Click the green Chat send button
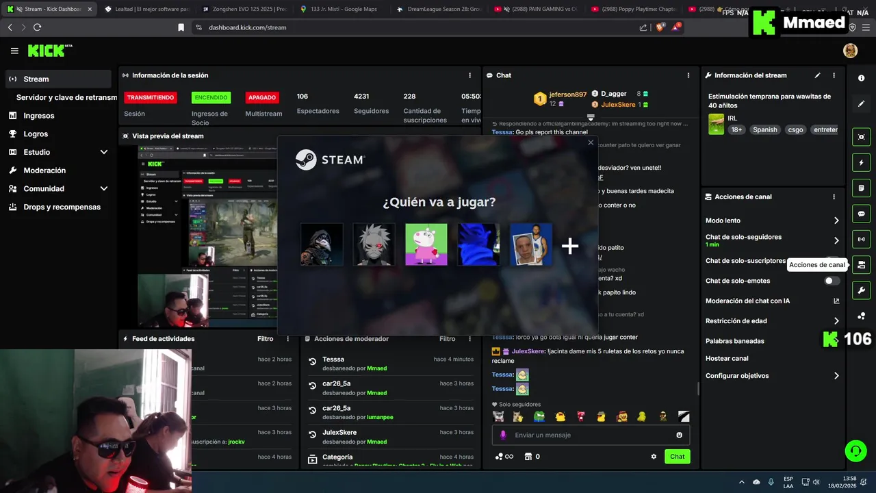 pos(677,457)
